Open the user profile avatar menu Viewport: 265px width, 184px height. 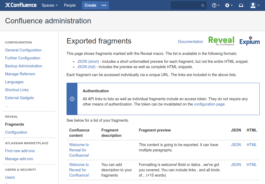click(255, 5)
